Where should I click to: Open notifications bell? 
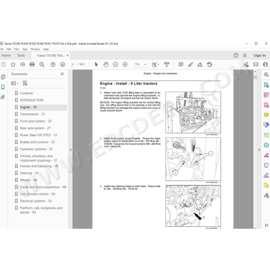point(245,56)
